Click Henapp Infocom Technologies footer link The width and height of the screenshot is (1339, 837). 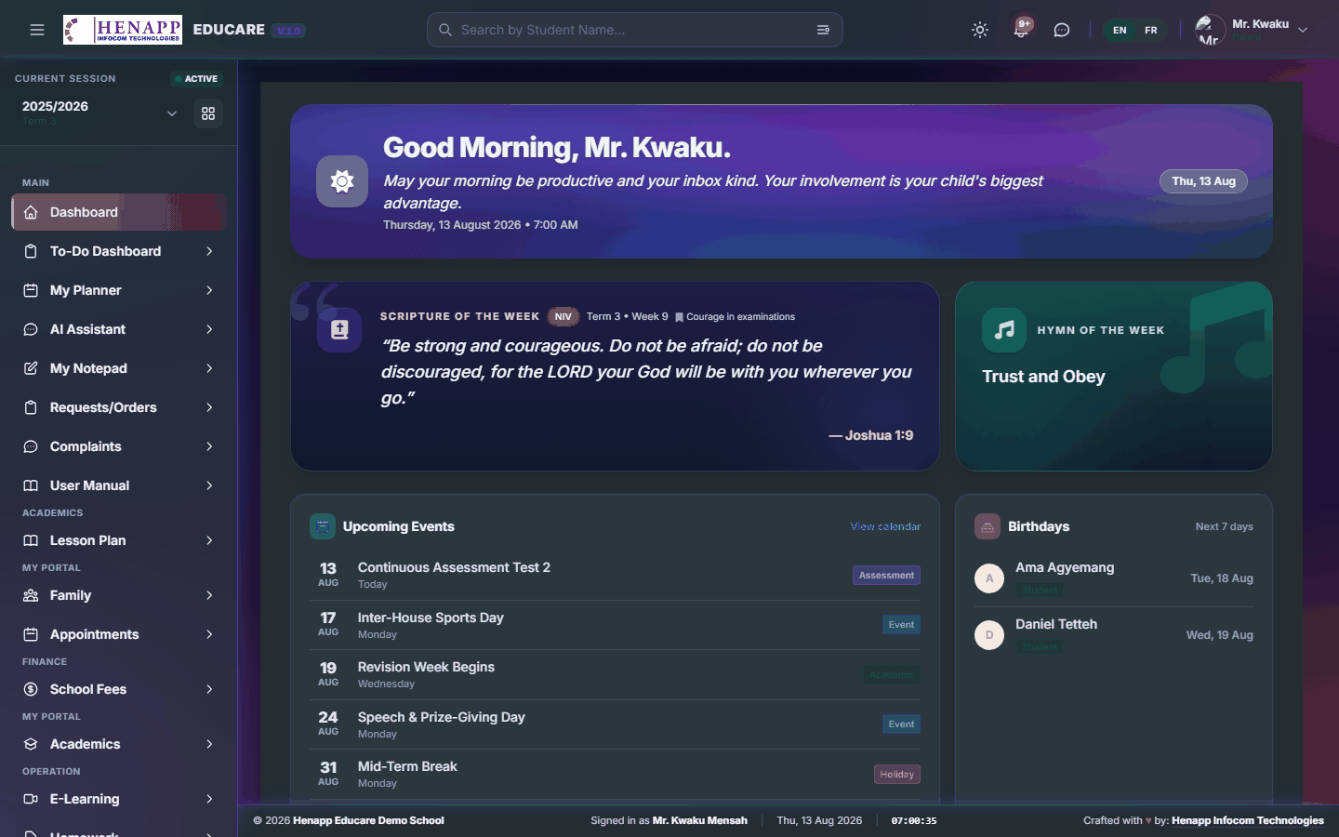coord(1248,820)
